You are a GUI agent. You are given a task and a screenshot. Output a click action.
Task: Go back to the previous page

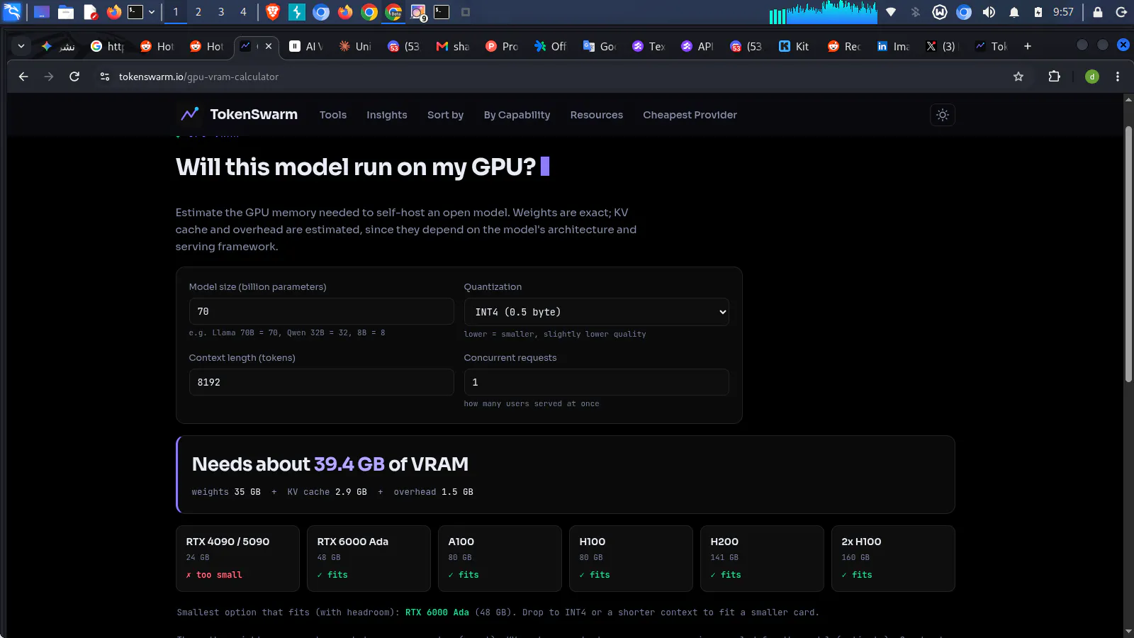click(x=23, y=77)
